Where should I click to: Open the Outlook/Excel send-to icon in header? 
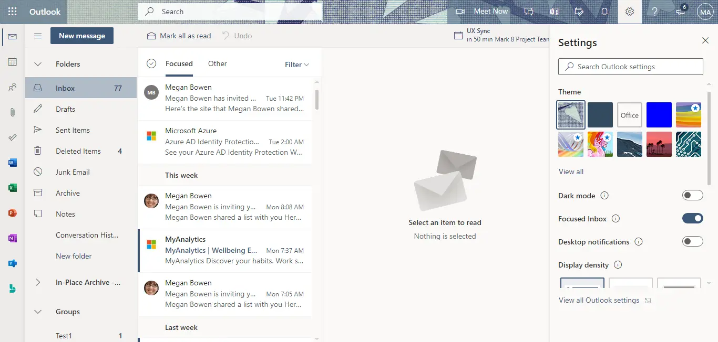pyautogui.click(x=554, y=12)
